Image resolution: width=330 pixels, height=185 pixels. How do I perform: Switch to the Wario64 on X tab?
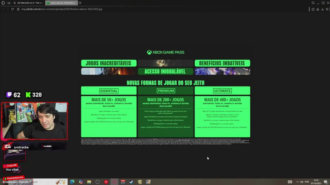28,3
